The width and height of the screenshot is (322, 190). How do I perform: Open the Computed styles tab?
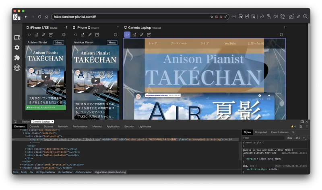coord(261,132)
